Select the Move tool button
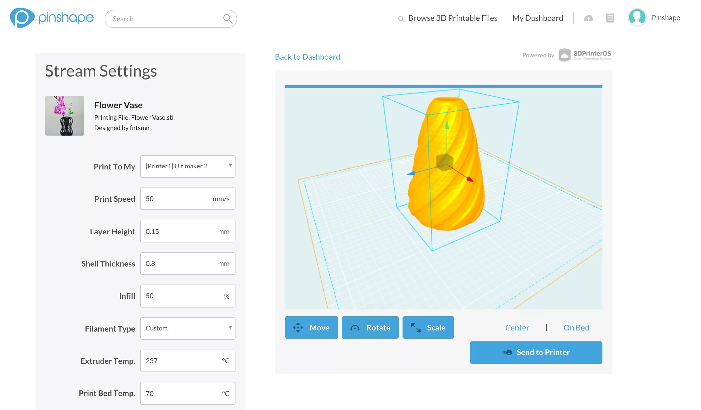The height and width of the screenshot is (410, 701). (311, 327)
